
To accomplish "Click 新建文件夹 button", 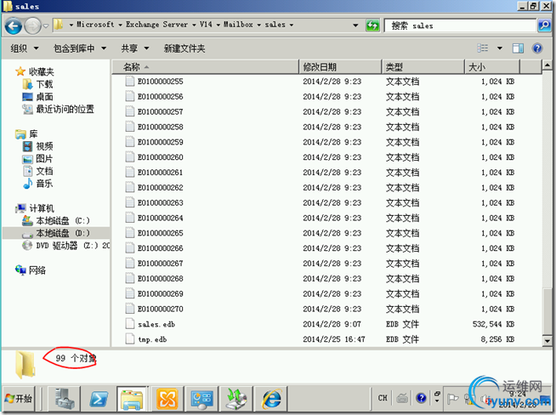I will 184,48.
